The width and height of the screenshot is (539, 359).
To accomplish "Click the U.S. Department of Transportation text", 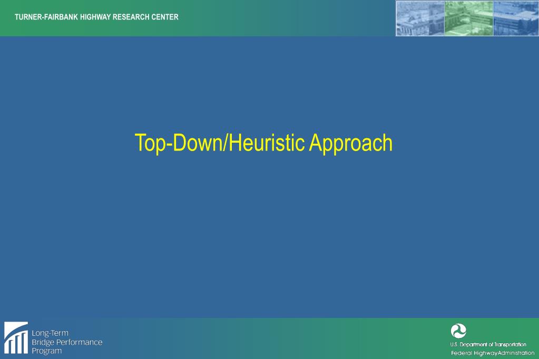I will [488, 345].
